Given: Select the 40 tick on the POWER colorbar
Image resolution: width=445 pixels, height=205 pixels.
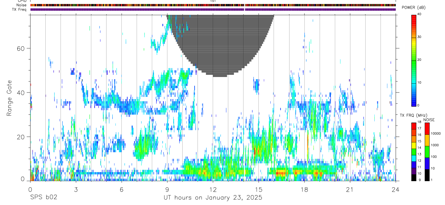Looking at the screenshot, I should pyautogui.click(x=420, y=14).
